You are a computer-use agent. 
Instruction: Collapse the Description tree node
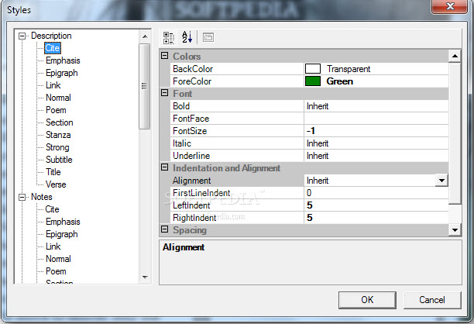[22, 36]
